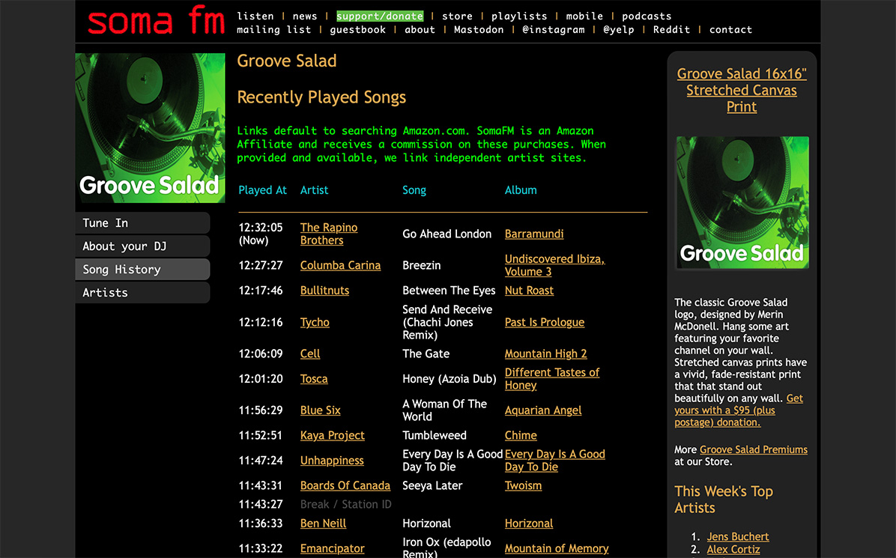Image resolution: width=896 pixels, height=558 pixels.
Task: Open the Bullitnuts artist link
Action: (x=324, y=290)
